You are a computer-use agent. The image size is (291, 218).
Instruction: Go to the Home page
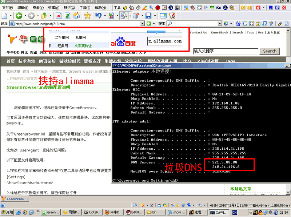[76, 16]
